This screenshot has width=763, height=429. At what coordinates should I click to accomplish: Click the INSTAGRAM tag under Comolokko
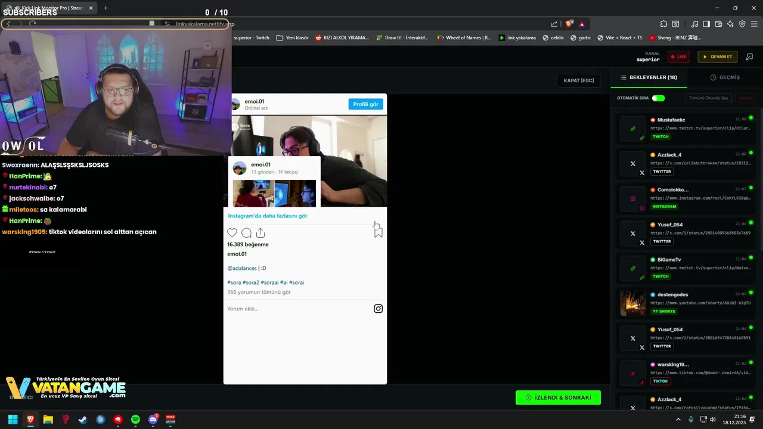click(665, 207)
